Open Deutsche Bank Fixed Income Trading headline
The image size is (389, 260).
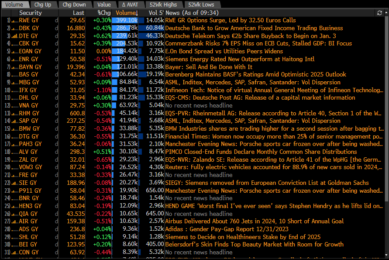tap(254, 28)
